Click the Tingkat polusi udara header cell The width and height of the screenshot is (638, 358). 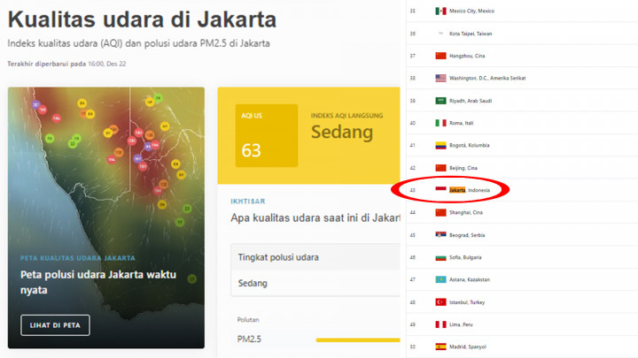coord(315,257)
